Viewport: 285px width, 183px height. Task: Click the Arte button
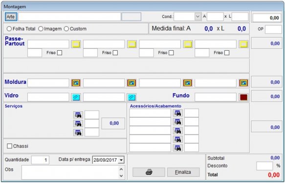click(11, 17)
